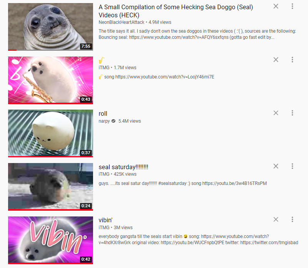
Task: Play the saxophone seal thumbnail video
Action: point(50,80)
